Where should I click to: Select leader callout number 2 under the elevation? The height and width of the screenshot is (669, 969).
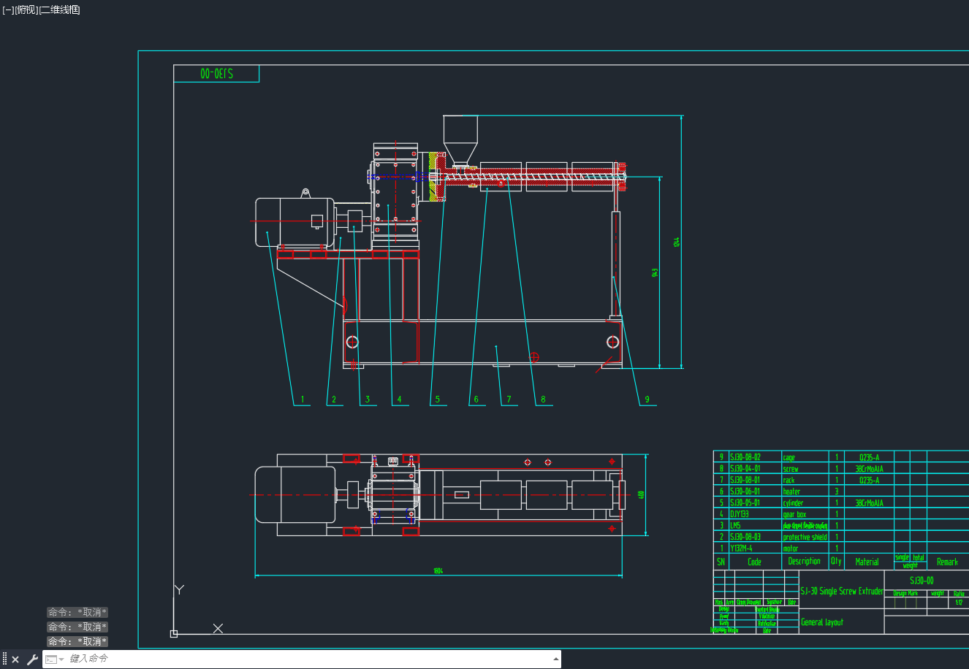tap(334, 400)
